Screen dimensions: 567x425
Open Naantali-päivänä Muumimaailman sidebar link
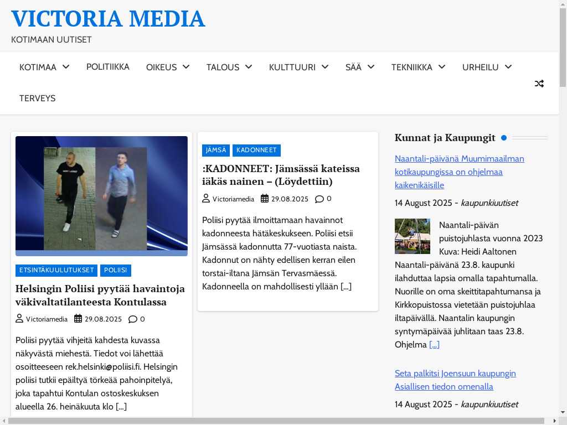pyautogui.click(x=459, y=172)
